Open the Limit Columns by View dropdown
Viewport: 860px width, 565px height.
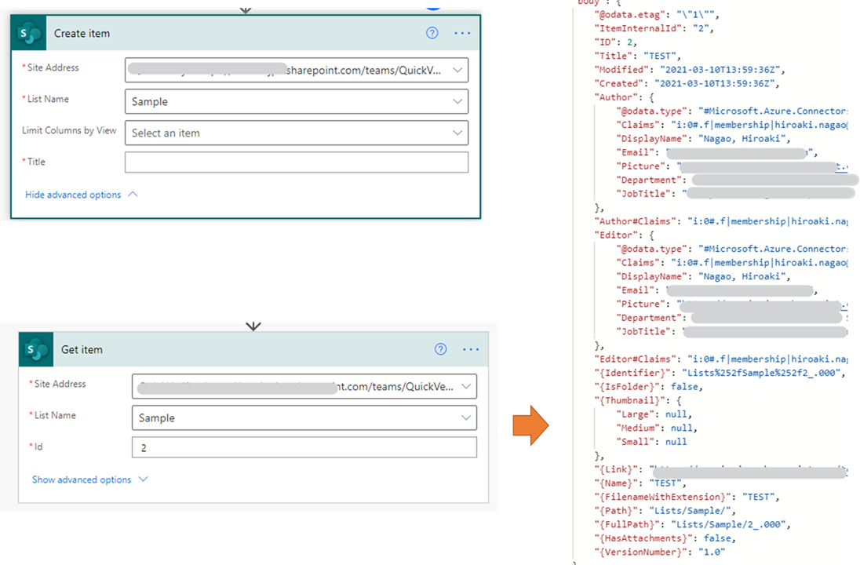coord(297,133)
